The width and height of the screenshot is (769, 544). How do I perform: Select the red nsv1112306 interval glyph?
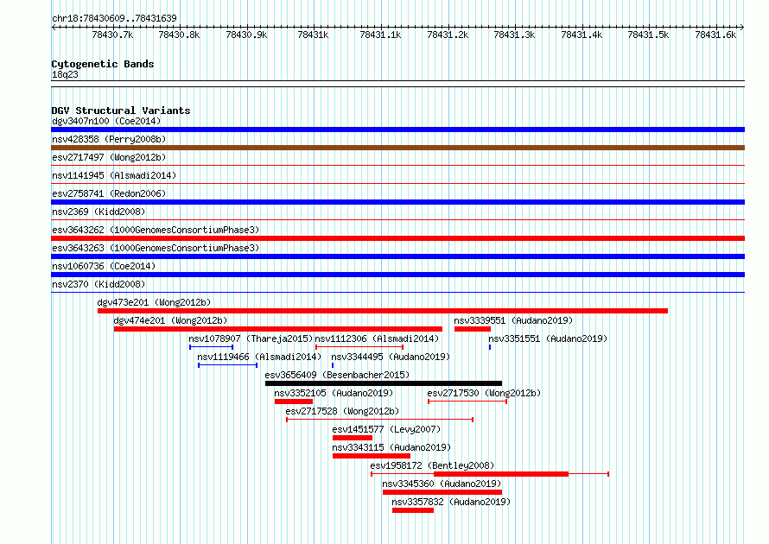tap(359, 347)
